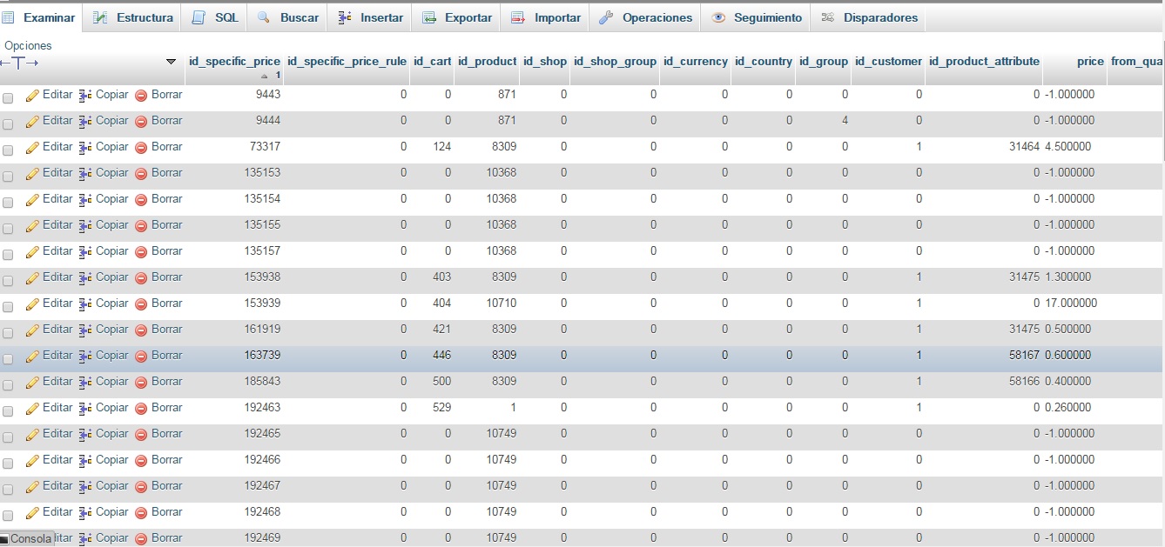
Task: Click the red delete icon for row 135153
Action: (x=141, y=173)
